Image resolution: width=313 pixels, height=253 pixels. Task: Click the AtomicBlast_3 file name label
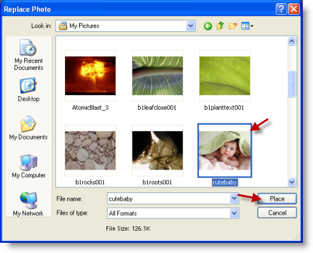(x=91, y=108)
